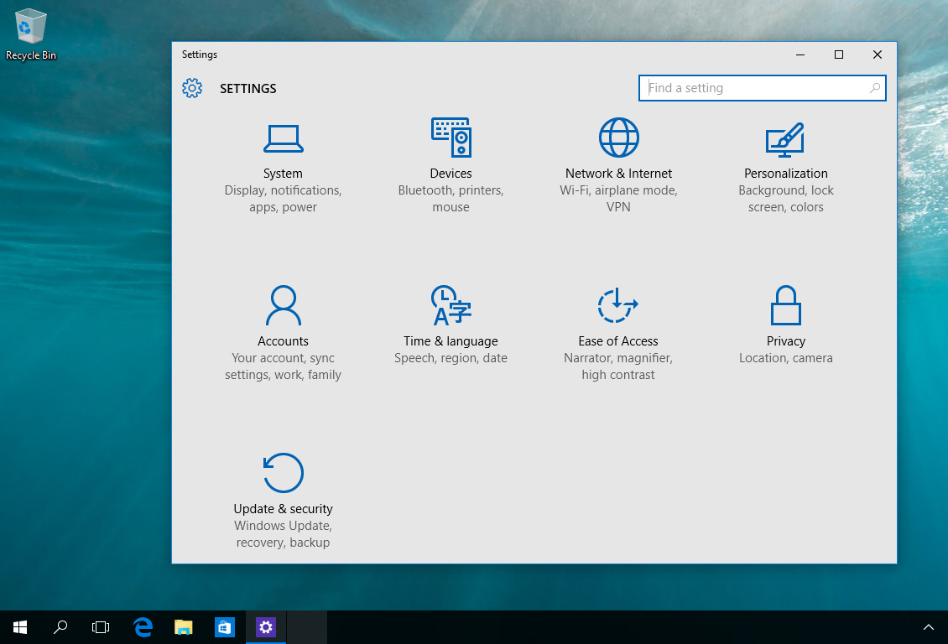Viewport: 948px width, 644px height.
Task: Open the Update & security circular arrow icon
Action: pyautogui.click(x=283, y=472)
